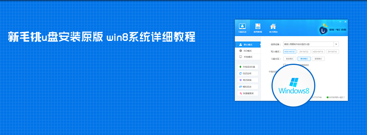This screenshot has width=367, height=135.
Task: Click the green 升级启动U盘 arrow icon
Action: pos(240,67)
